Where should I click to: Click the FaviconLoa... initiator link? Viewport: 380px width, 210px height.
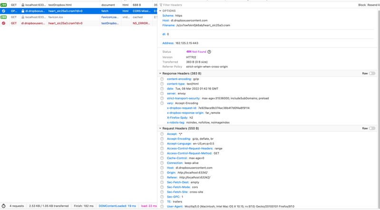[x=110, y=17]
